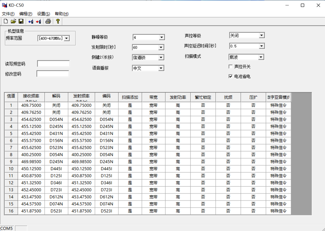Uncheck the 电池省电 checkbox
Image resolution: width=325 pixels, height=231 pixels.
click(x=230, y=76)
